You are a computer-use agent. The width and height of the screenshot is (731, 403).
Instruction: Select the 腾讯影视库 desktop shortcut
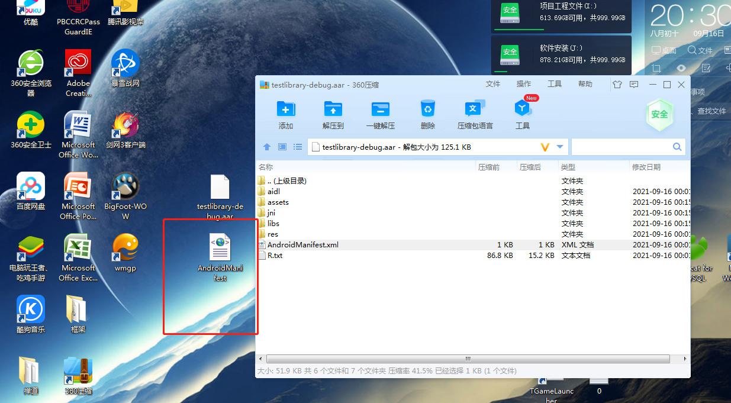[x=125, y=14]
